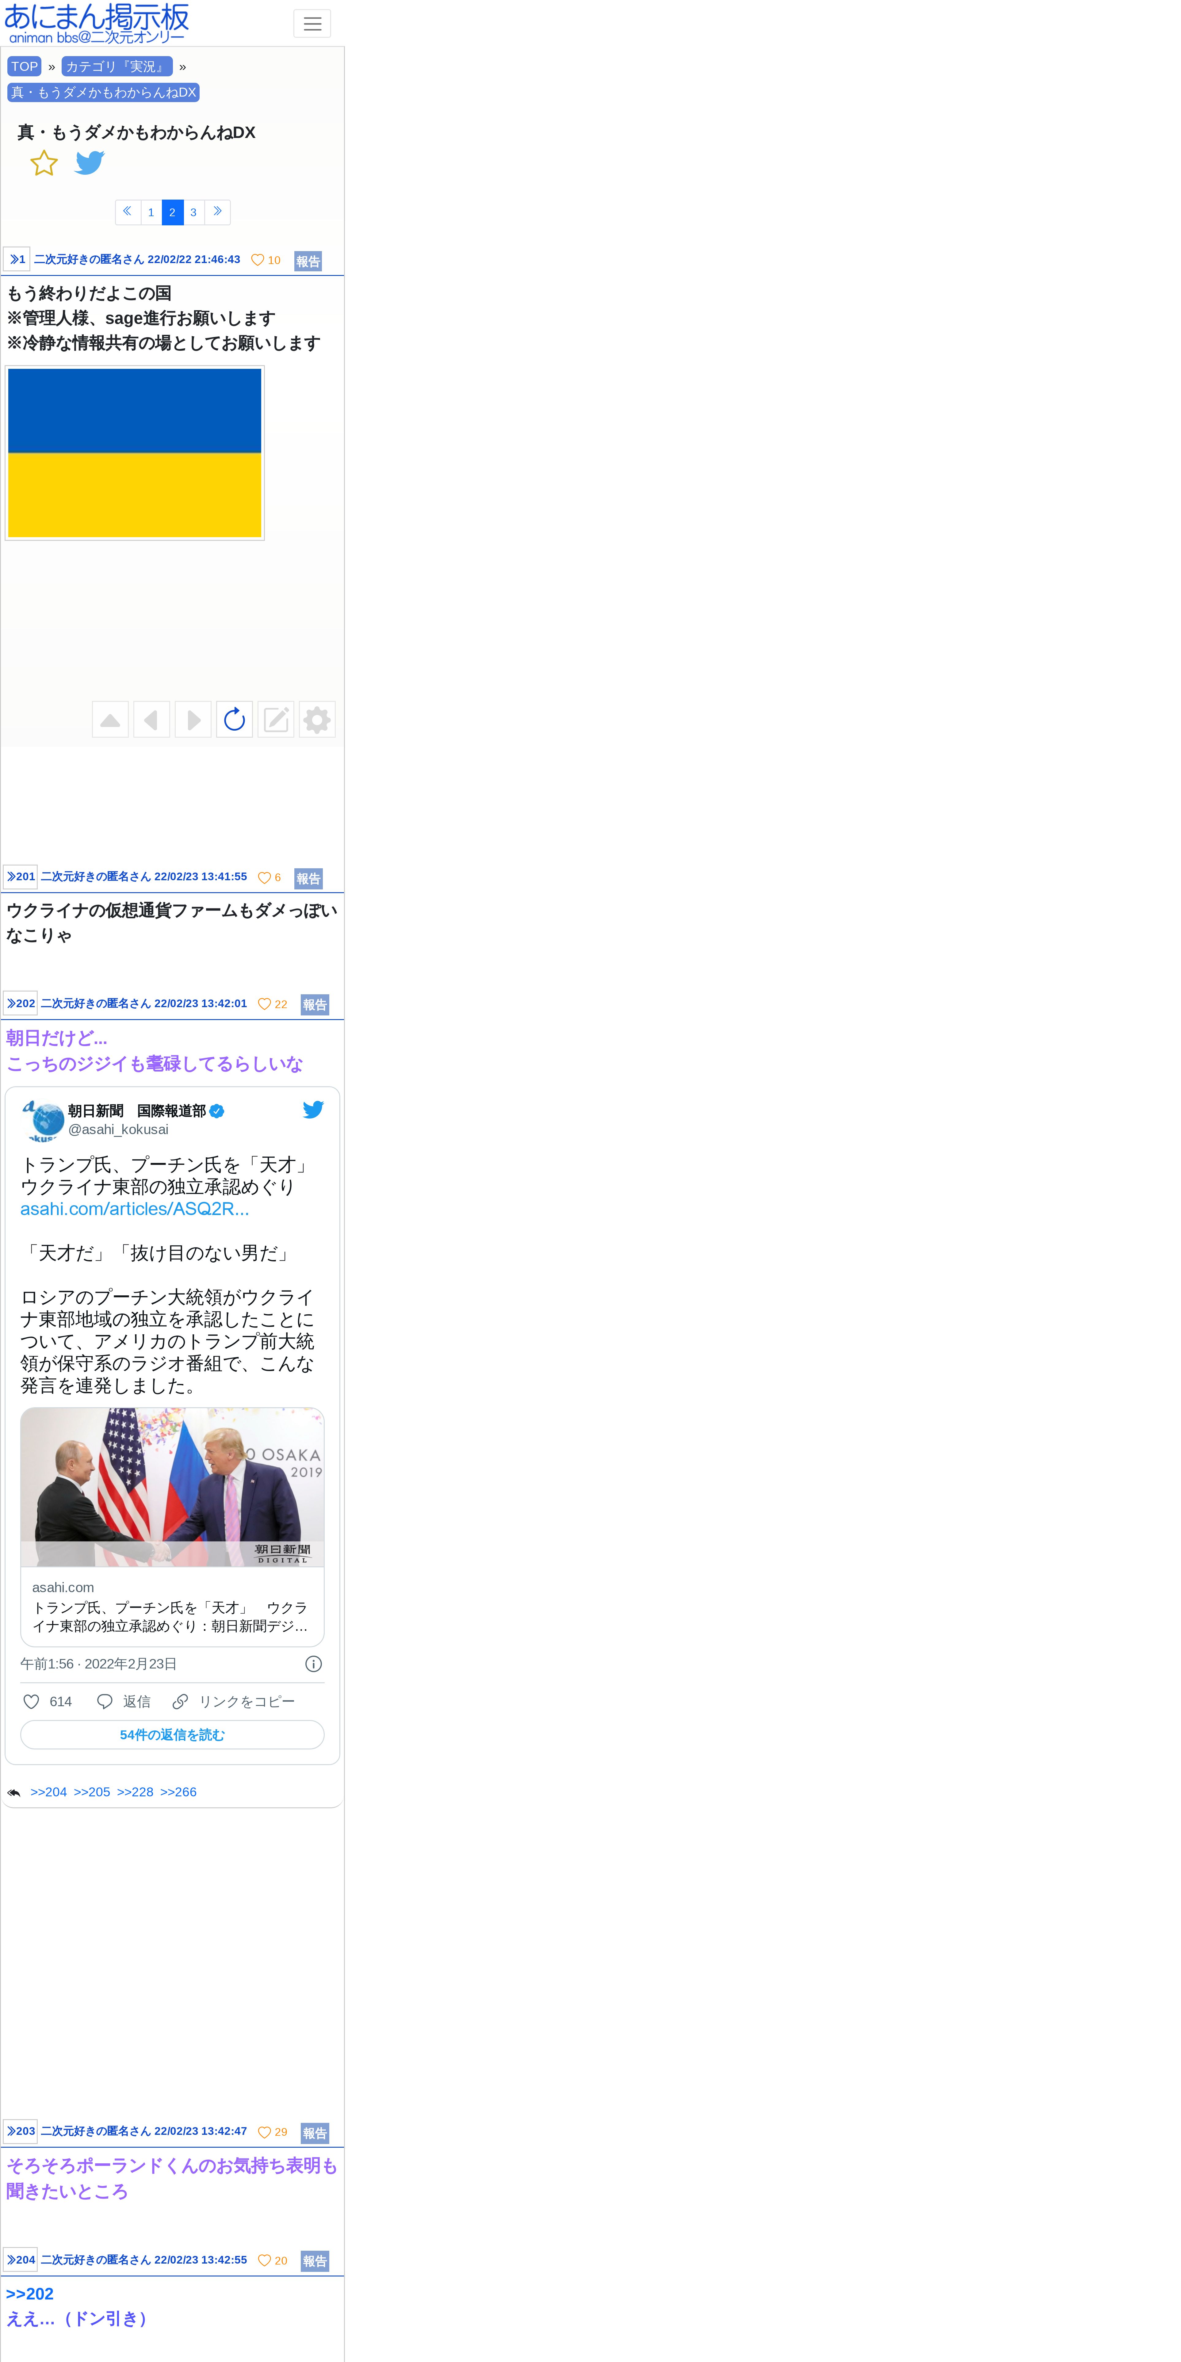Click the left arrow floating toolbar icon
Viewport: 1181px width, 2362px height.
(151, 720)
